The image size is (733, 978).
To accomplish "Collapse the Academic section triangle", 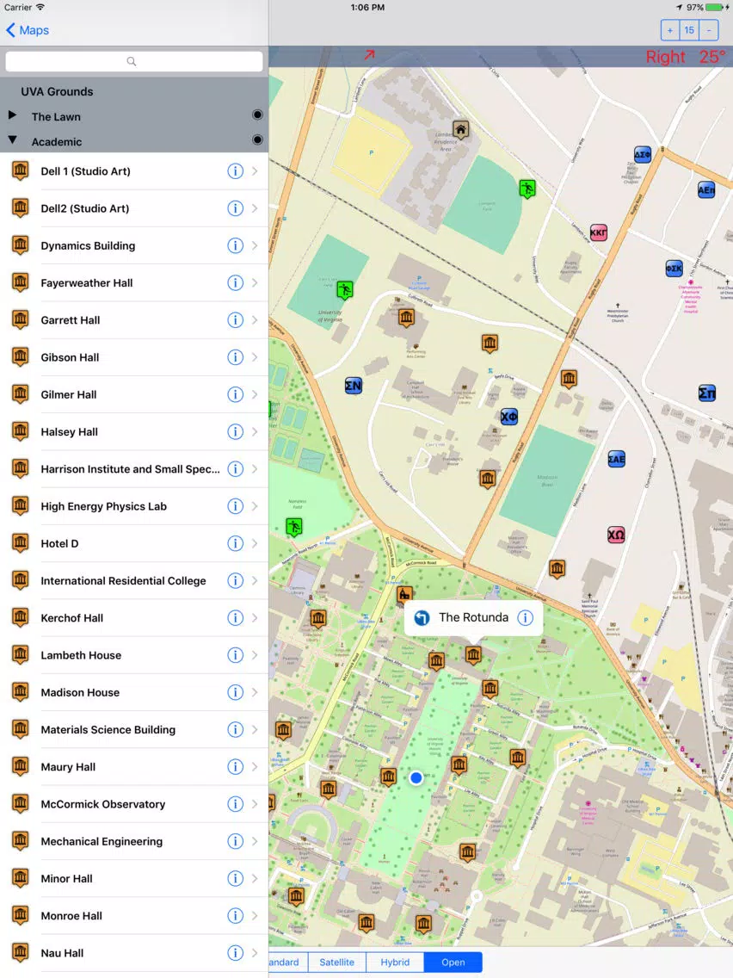I will point(12,140).
